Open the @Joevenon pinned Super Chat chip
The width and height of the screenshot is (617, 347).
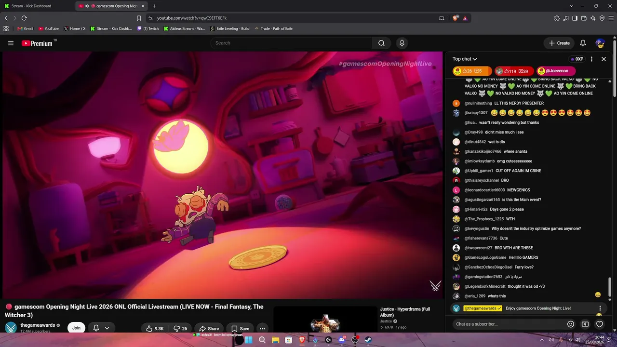tap(556, 71)
